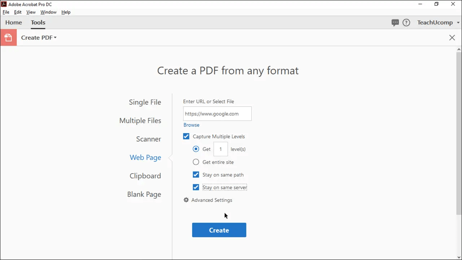Click inside the URL input field
The width and height of the screenshot is (462, 260).
coord(217,113)
